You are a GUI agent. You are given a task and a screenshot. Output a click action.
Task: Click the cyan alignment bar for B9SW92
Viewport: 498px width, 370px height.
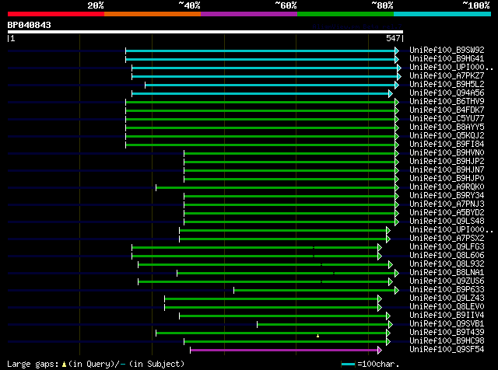click(260, 51)
